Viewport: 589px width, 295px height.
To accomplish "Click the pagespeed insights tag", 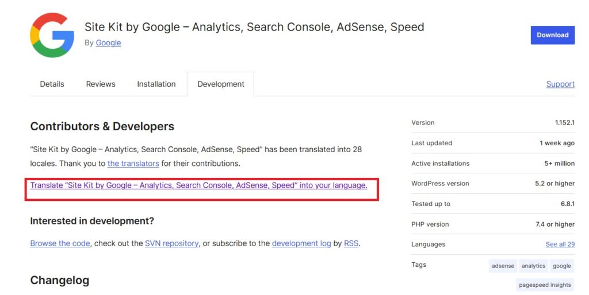I will click(545, 285).
